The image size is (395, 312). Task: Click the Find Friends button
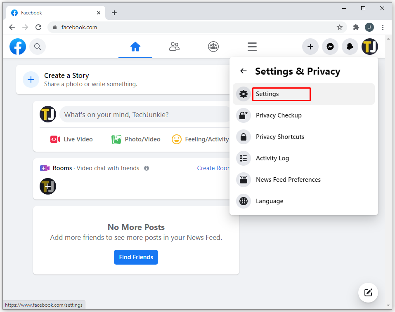pyautogui.click(x=136, y=257)
